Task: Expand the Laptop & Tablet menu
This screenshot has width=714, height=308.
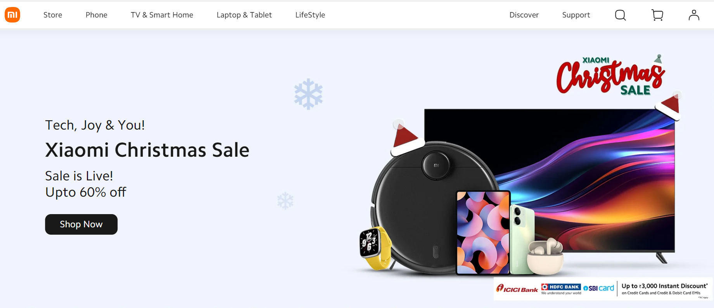Action: [244, 15]
